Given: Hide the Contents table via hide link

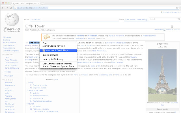Looking at the screenshot, I should pyautogui.click(x=56, y=80).
